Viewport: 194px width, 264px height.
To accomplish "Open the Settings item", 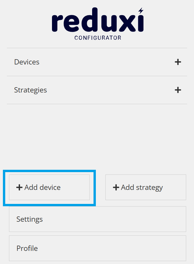I will point(97,219).
